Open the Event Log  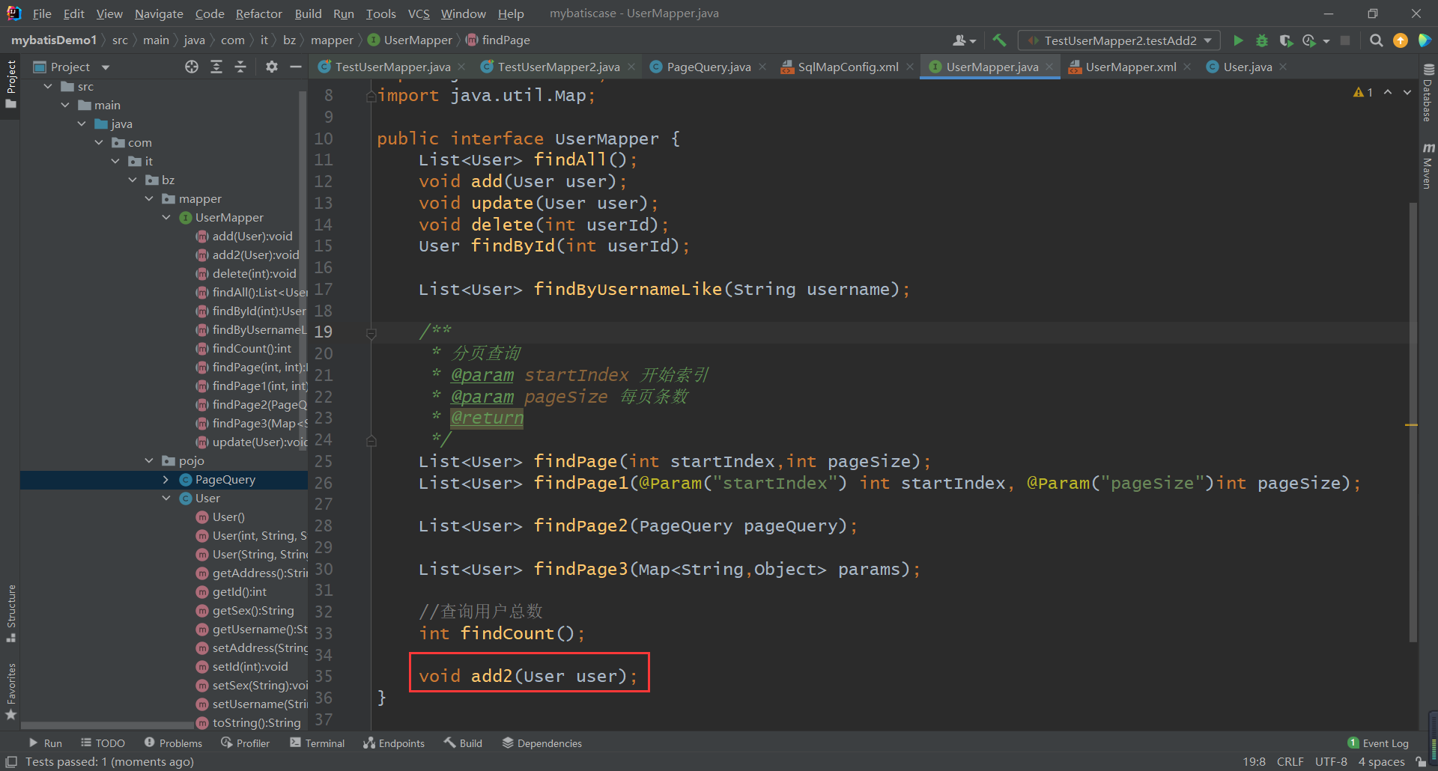pyautogui.click(x=1378, y=743)
